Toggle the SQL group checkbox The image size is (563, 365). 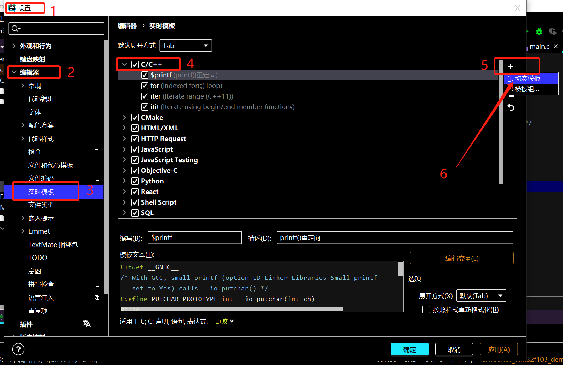pos(135,213)
